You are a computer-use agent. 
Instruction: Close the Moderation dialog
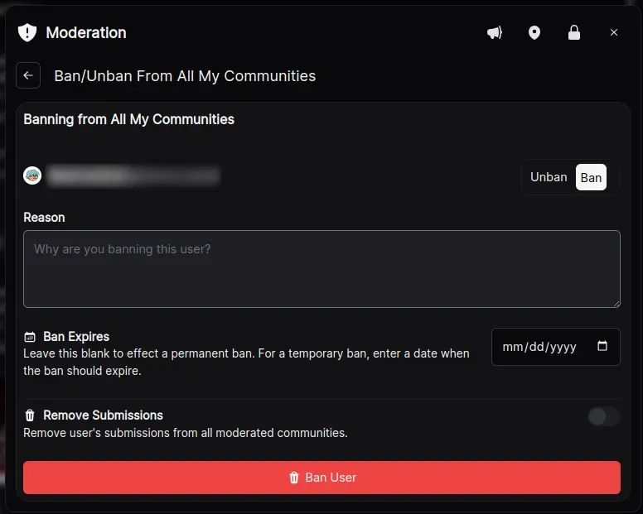[x=614, y=32]
